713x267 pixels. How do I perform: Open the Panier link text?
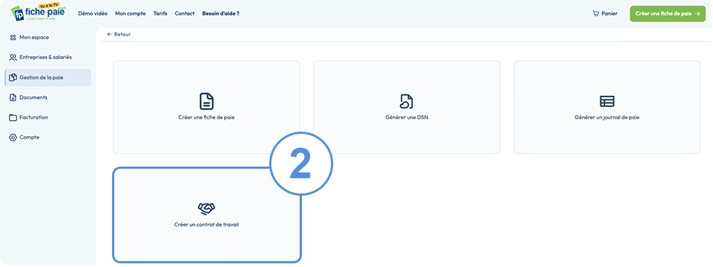click(x=610, y=14)
